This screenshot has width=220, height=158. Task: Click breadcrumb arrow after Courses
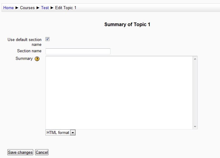(x=38, y=8)
